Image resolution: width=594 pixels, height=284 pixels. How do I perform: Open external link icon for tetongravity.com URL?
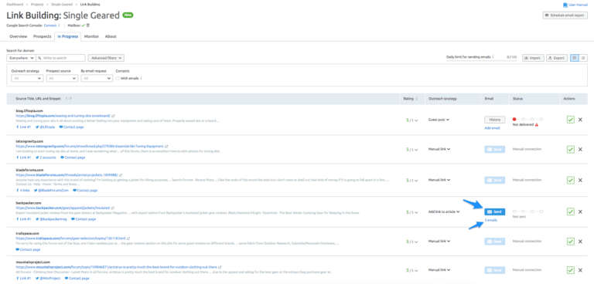(167, 146)
